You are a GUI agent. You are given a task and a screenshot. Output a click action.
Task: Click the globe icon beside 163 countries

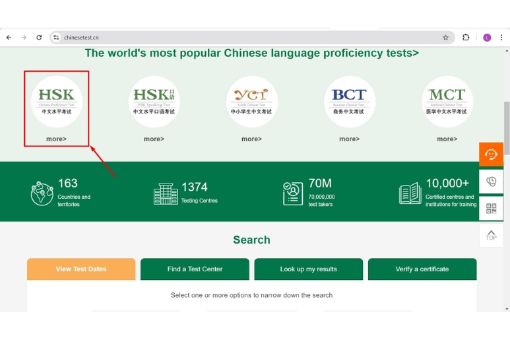pos(42,193)
